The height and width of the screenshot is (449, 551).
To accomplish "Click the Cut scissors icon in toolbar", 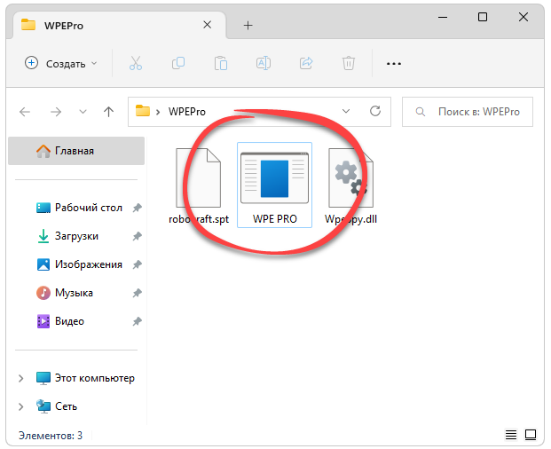I will (136, 63).
